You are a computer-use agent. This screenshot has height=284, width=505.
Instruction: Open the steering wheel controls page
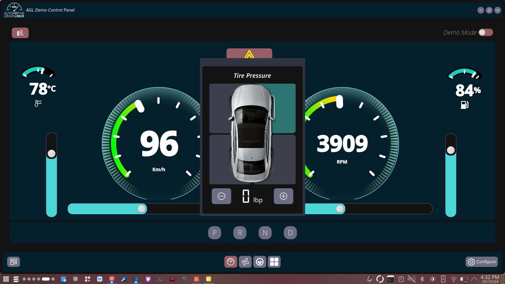click(260, 262)
